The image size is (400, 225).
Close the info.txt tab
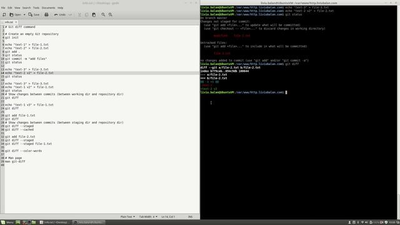point(16,22)
